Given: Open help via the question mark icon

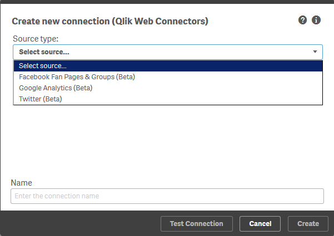Looking at the screenshot, I should [302, 20].
